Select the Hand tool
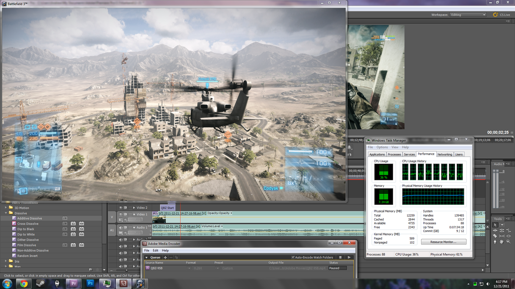This screenshot has height=289, width=515. 502,242
